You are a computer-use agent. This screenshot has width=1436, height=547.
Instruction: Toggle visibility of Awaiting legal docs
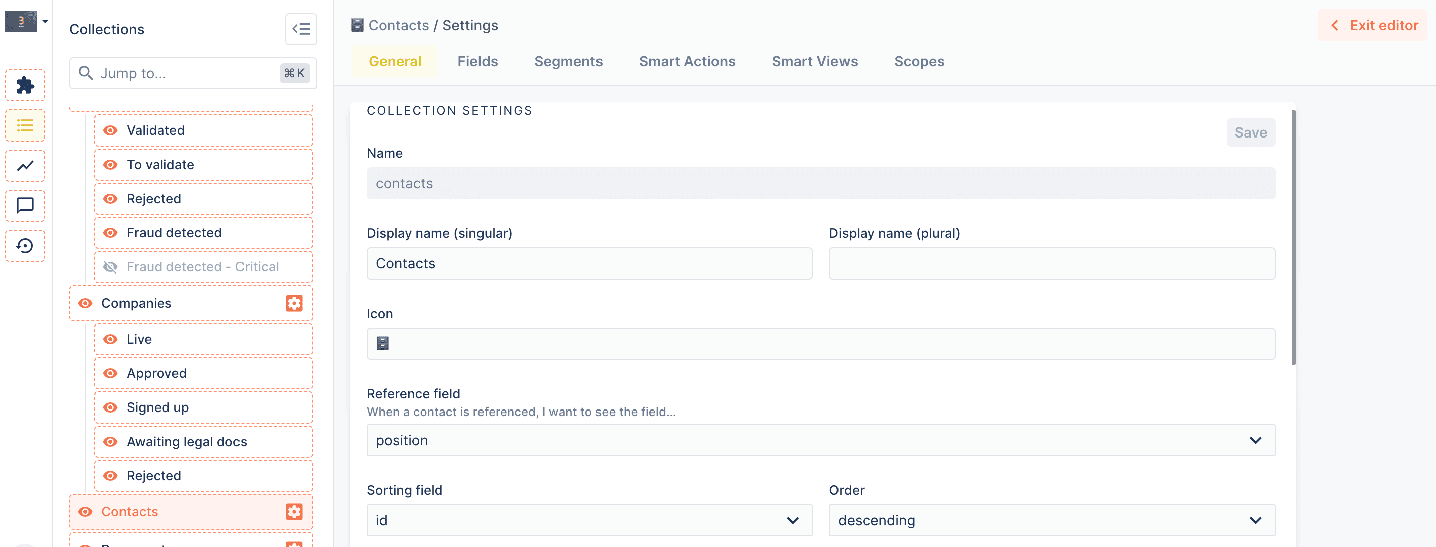tap(111, 441)
